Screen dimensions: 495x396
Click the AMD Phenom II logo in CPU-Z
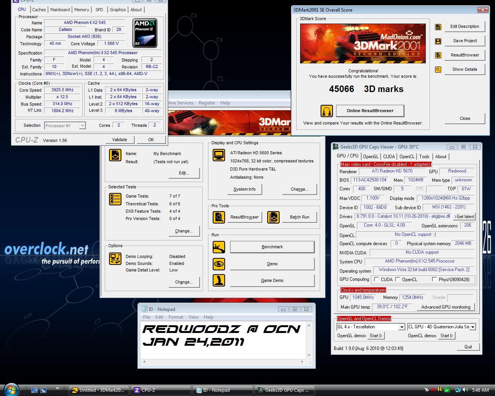click(145, 33)
